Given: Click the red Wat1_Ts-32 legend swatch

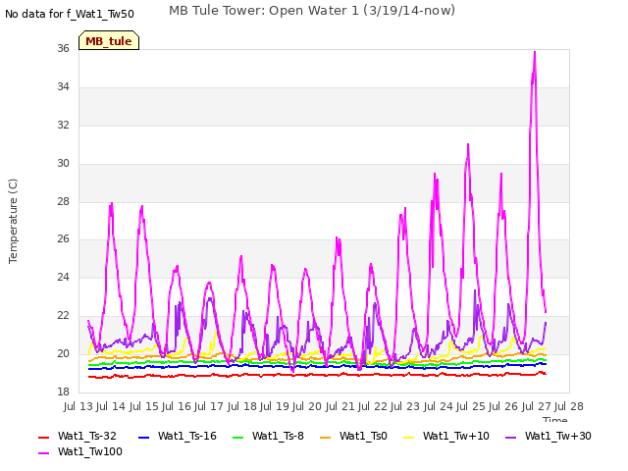Looking at the screenshot, I should (x=43, y=438).
